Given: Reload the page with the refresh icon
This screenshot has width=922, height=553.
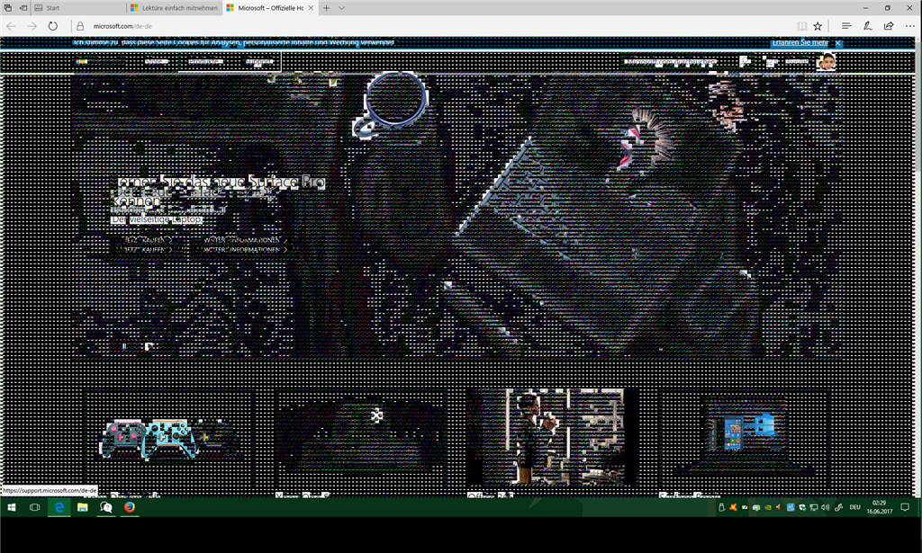Looking at the screenshot, I should 53,26.
